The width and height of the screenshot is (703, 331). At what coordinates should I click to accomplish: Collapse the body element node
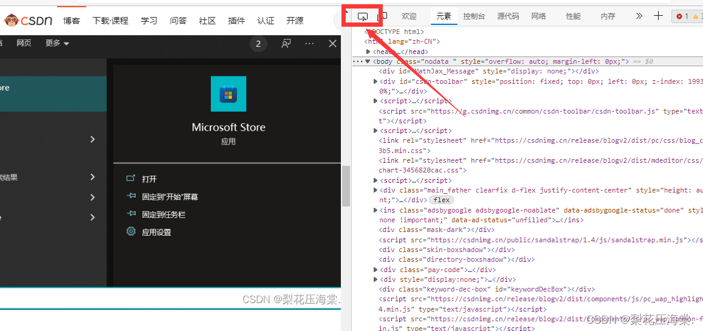(x=368, y=62)
